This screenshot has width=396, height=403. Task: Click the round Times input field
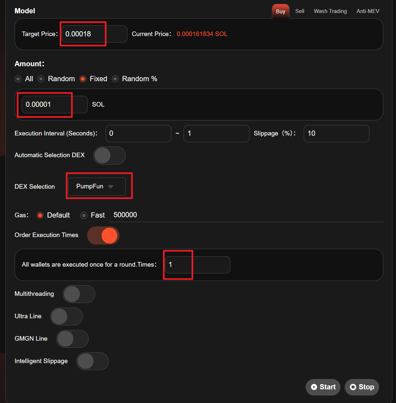(197, 265)
